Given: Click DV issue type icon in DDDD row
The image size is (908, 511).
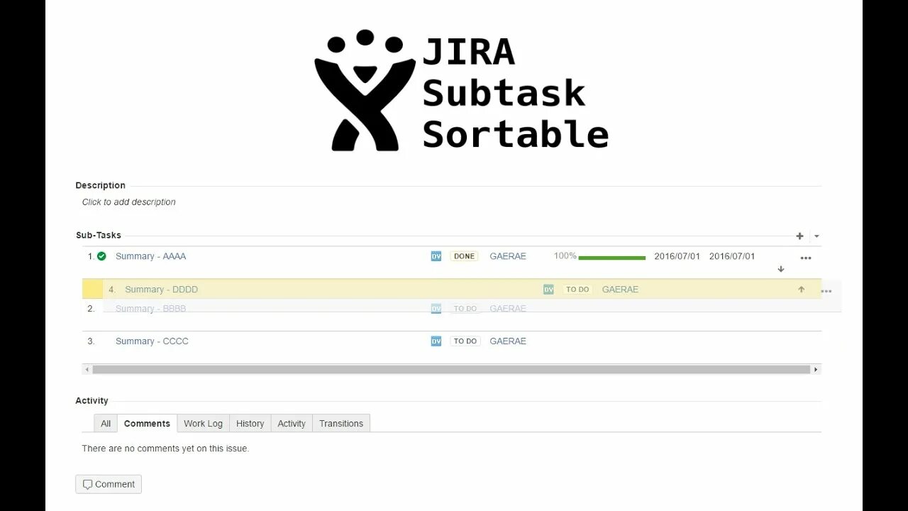Looking at the screenshot, I should point(548,290).
